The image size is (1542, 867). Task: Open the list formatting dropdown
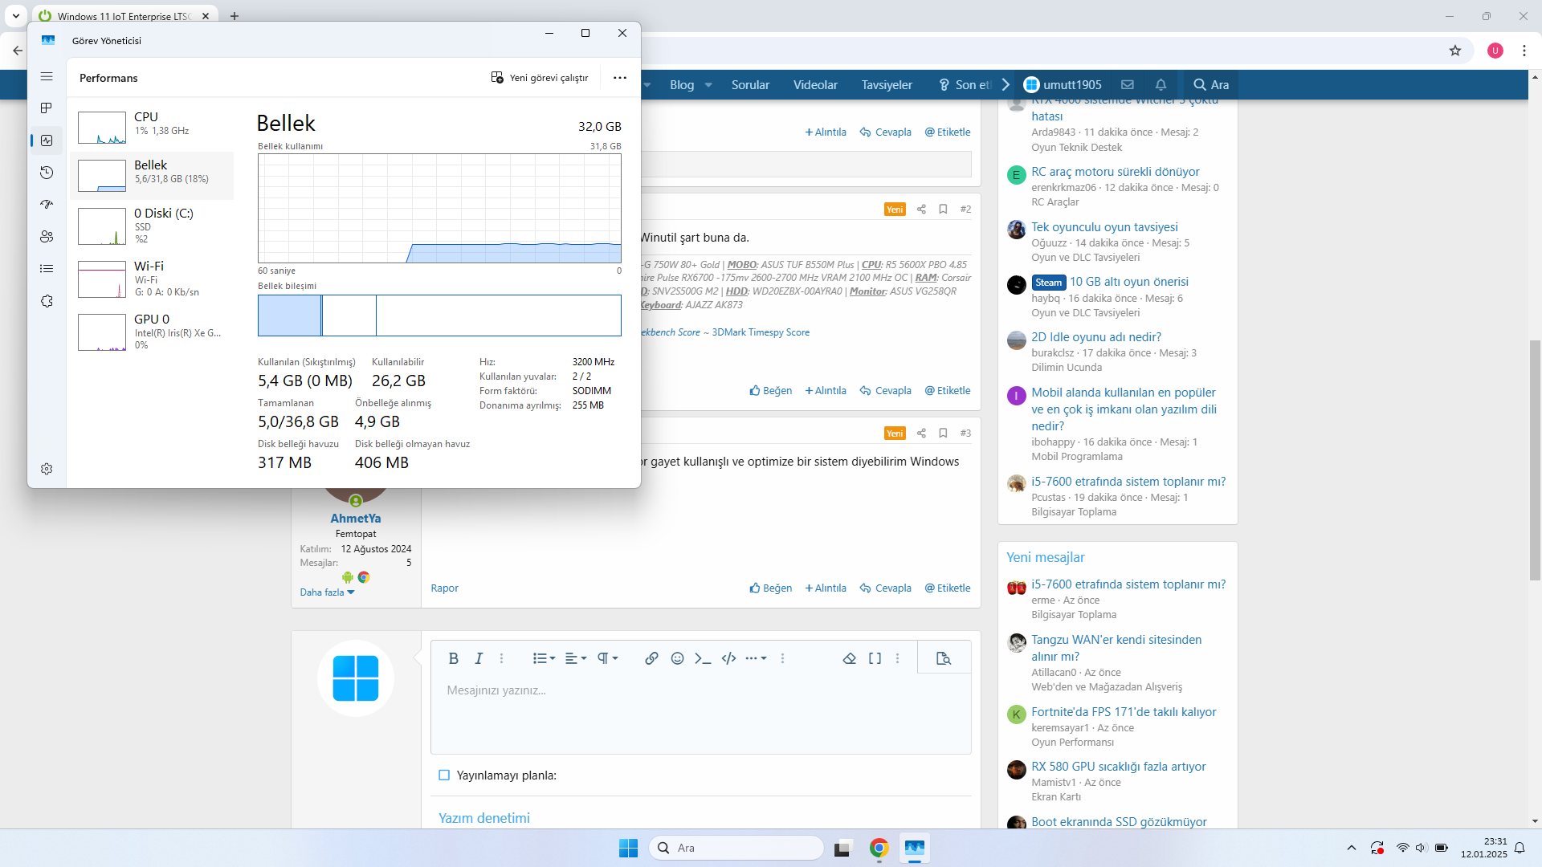[x=544, y=658]
